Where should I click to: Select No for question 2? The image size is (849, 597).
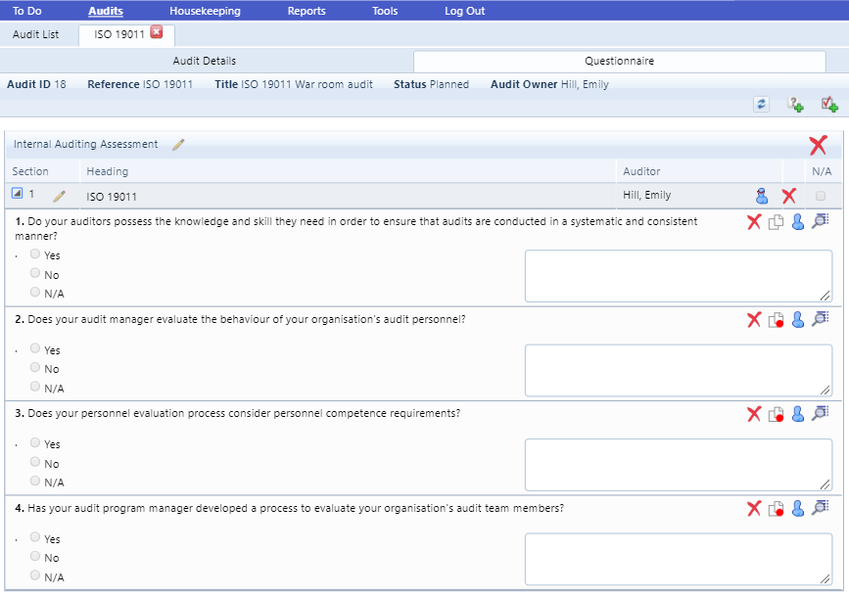coord(35,368)
